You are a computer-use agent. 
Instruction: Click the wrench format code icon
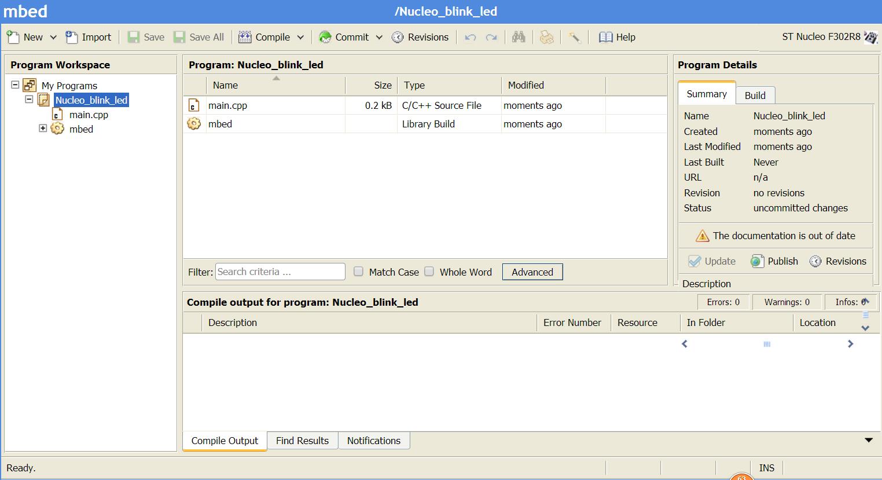click(x=575, y=37)
